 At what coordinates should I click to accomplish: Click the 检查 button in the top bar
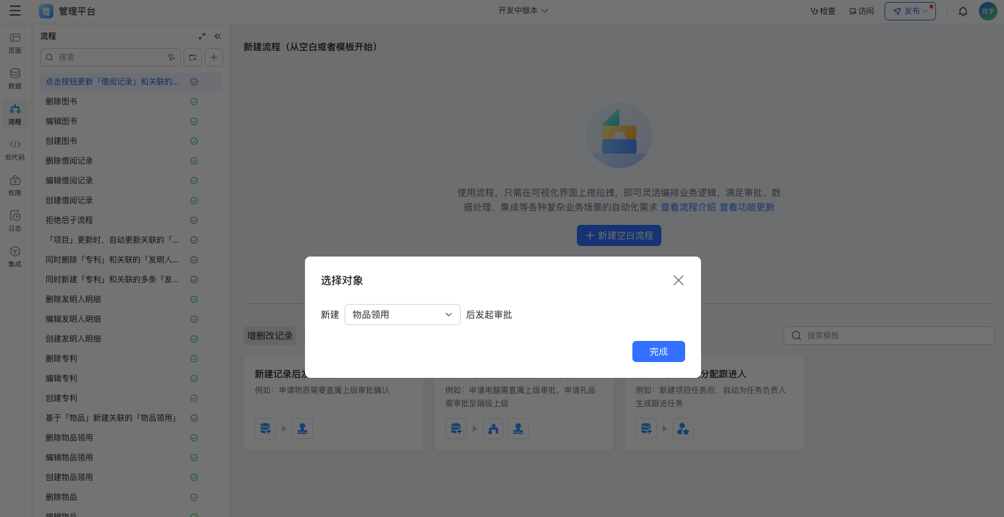(x=823, y=11)
